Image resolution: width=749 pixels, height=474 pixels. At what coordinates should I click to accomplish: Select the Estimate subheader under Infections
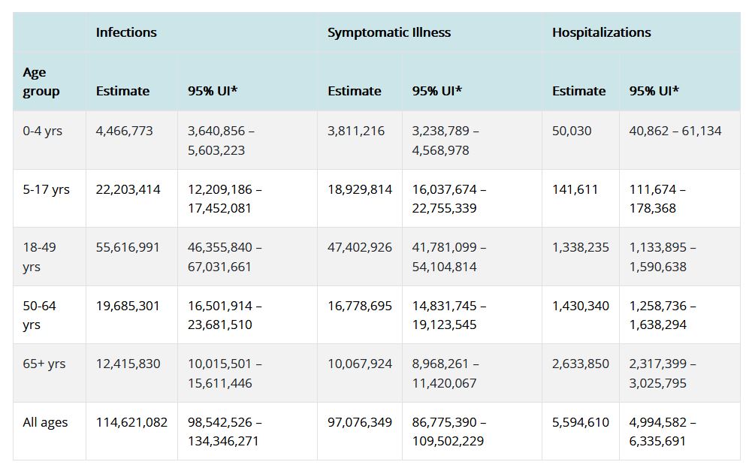(x=122, y=91)
